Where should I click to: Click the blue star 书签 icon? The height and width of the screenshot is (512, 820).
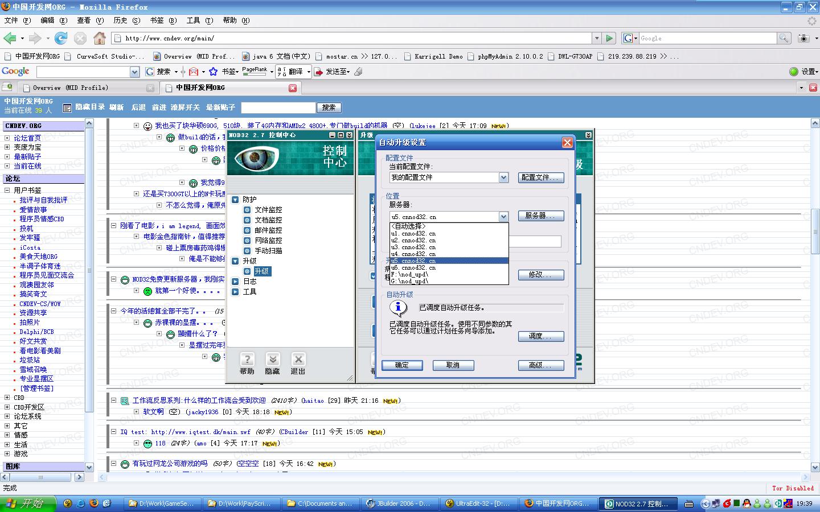(x=213, y=72)
